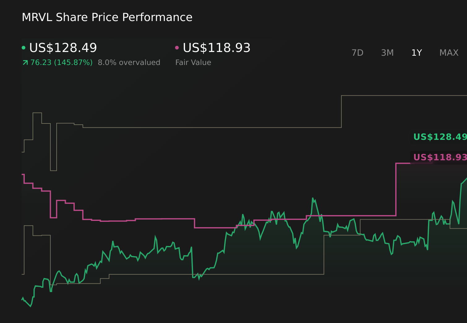Click the 8.0% overvalued label
The image size is (467, 323).
[x=129, y=62]
